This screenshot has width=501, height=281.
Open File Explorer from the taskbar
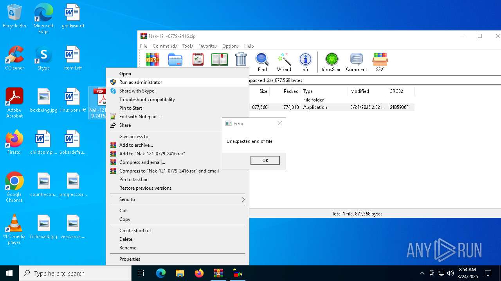coord(180,273)
